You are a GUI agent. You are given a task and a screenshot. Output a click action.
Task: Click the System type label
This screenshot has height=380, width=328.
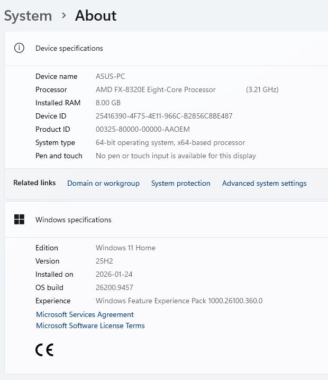coord(55,142)
